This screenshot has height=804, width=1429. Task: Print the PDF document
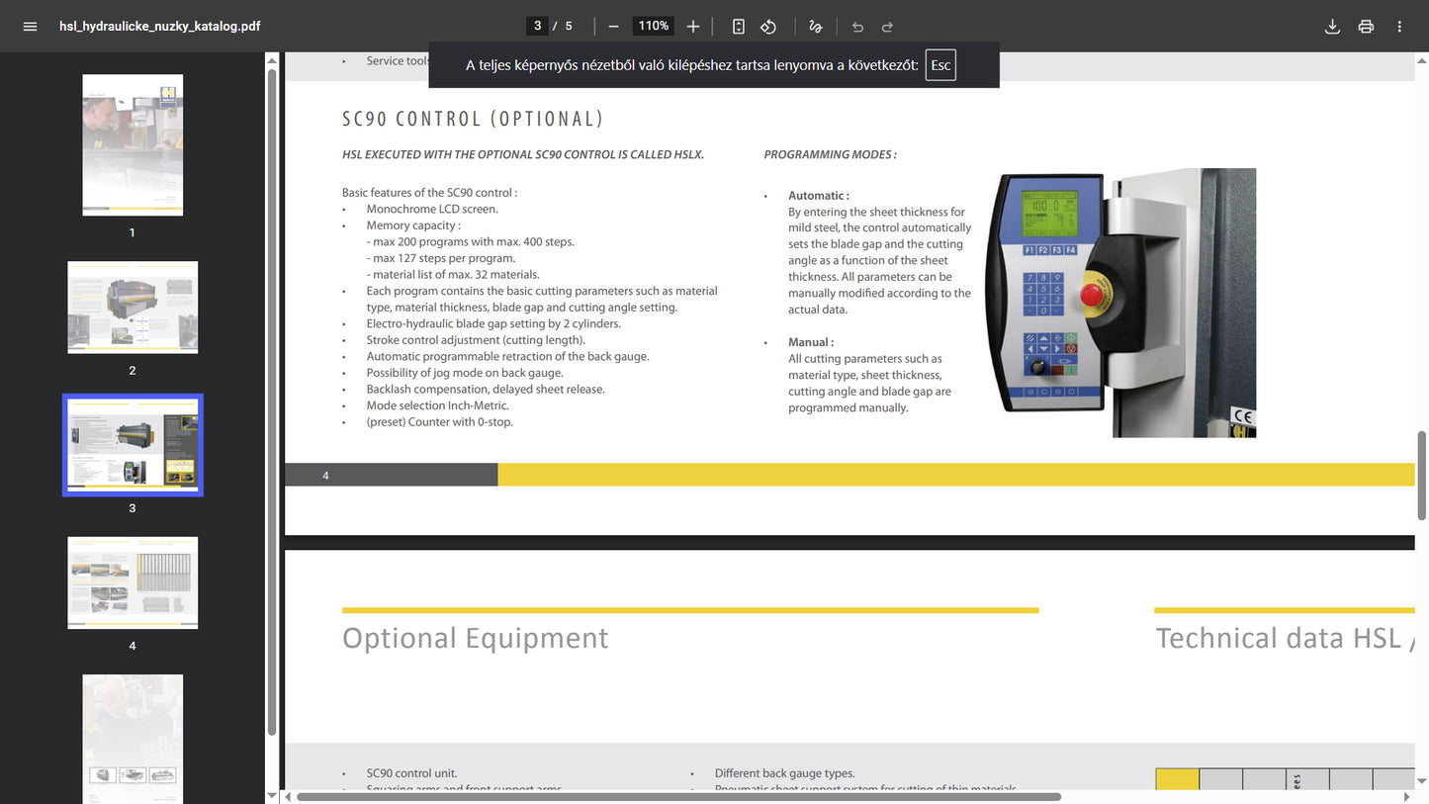click(1366, 27)
